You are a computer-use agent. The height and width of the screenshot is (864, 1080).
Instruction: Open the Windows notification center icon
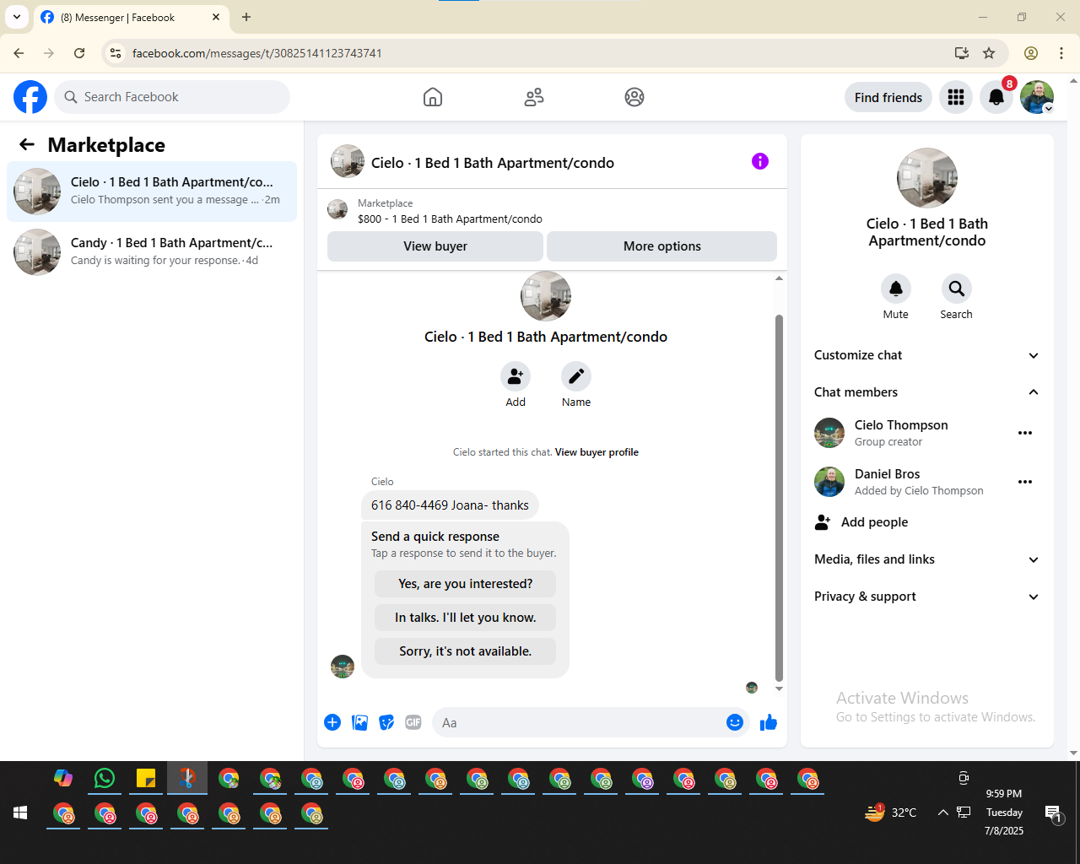tap(1054, 813)
